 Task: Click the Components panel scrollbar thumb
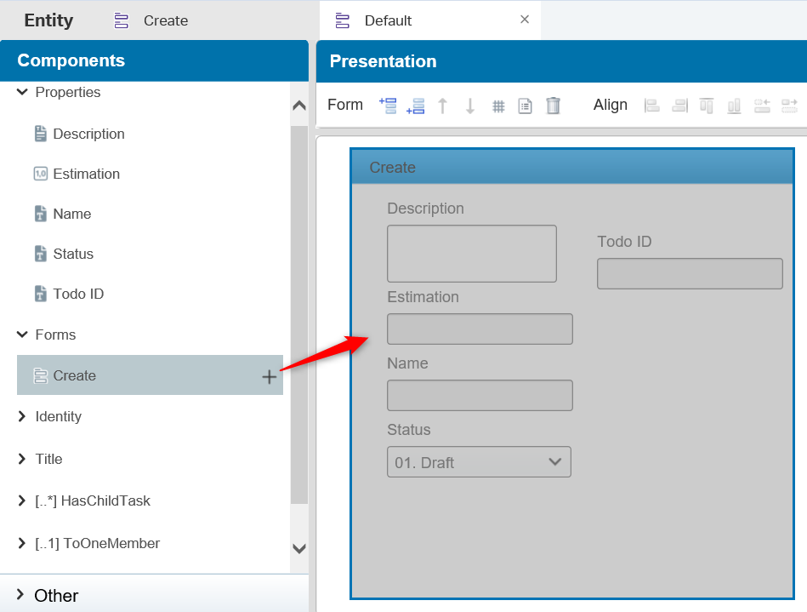299,314
